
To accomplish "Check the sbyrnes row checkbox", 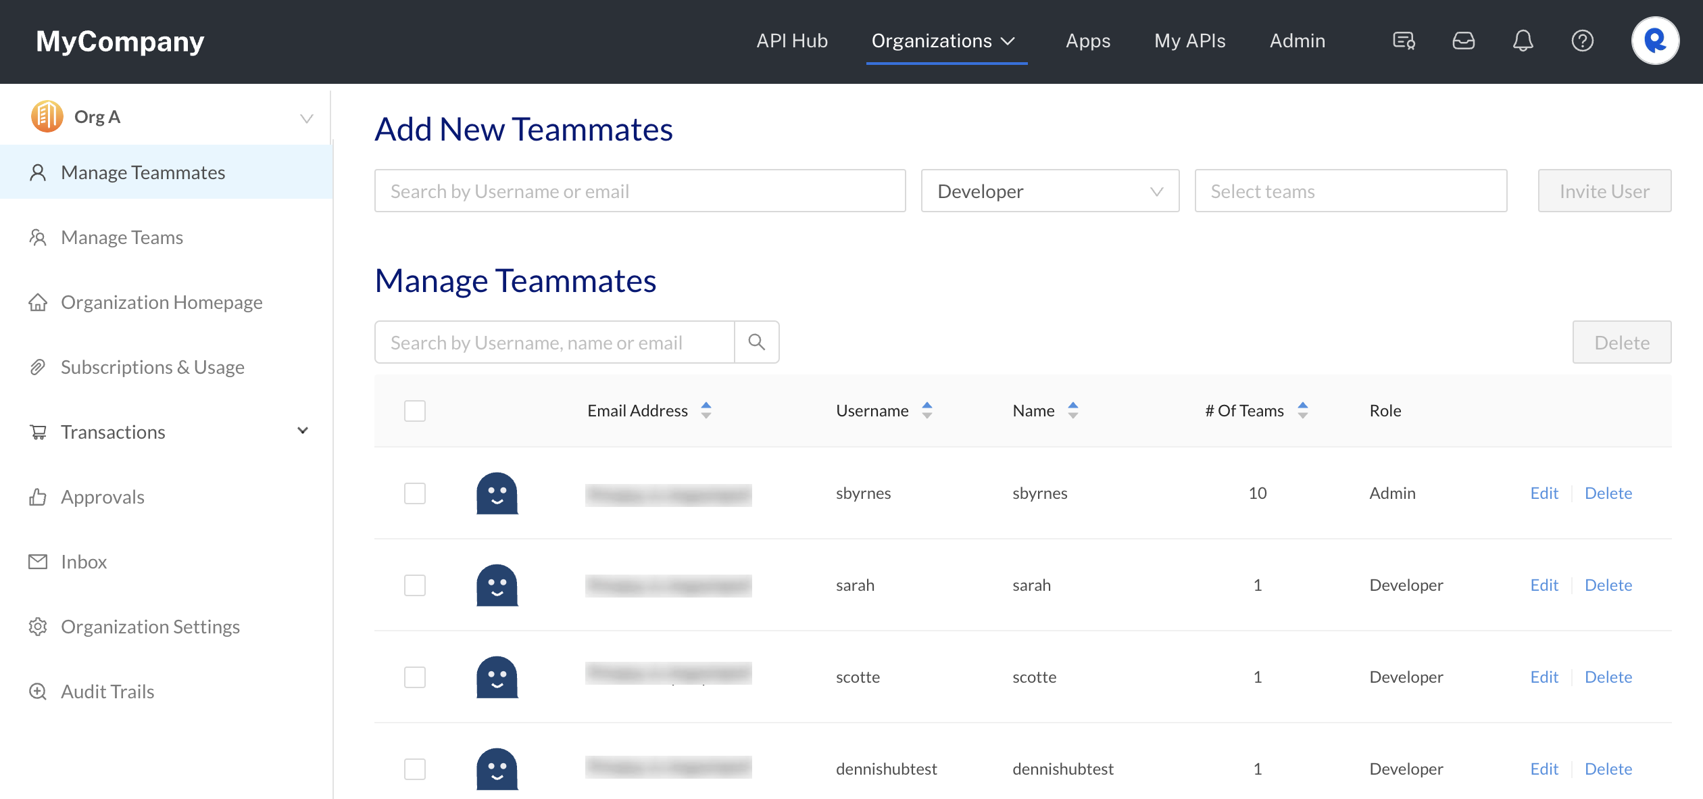I will click(x=415, y=493).
